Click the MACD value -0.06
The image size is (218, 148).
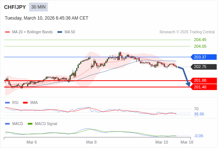[198, 136]
